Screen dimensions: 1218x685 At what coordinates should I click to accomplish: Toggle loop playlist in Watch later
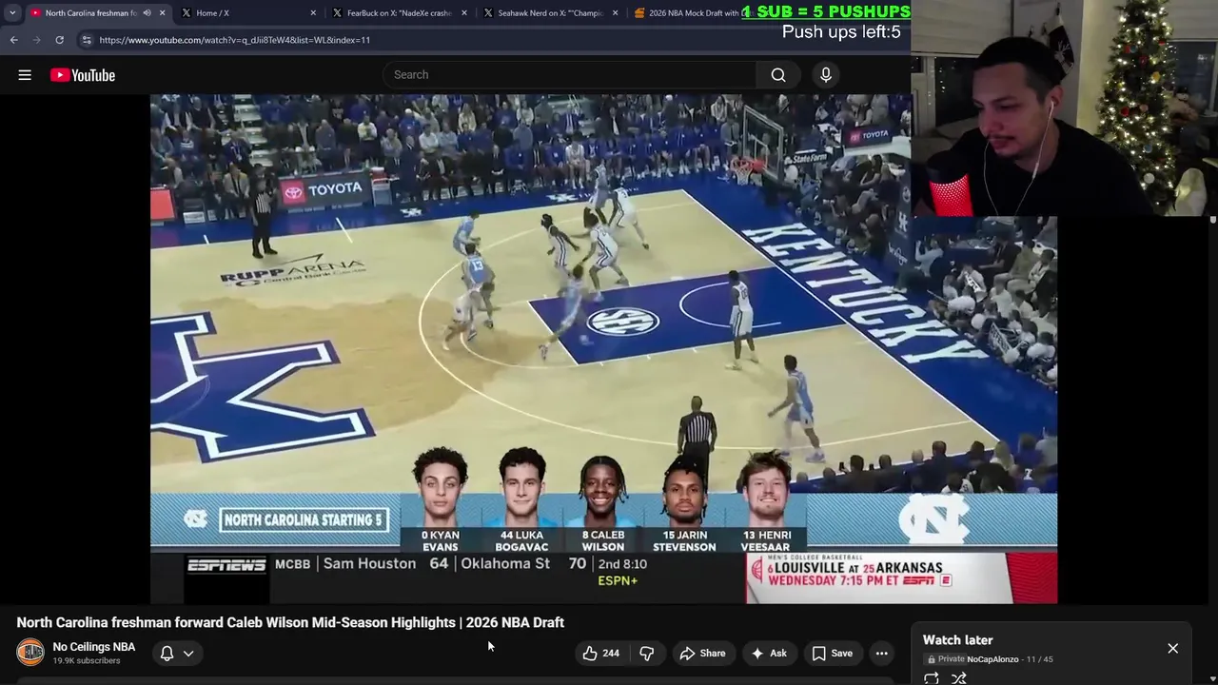point(932,678)
